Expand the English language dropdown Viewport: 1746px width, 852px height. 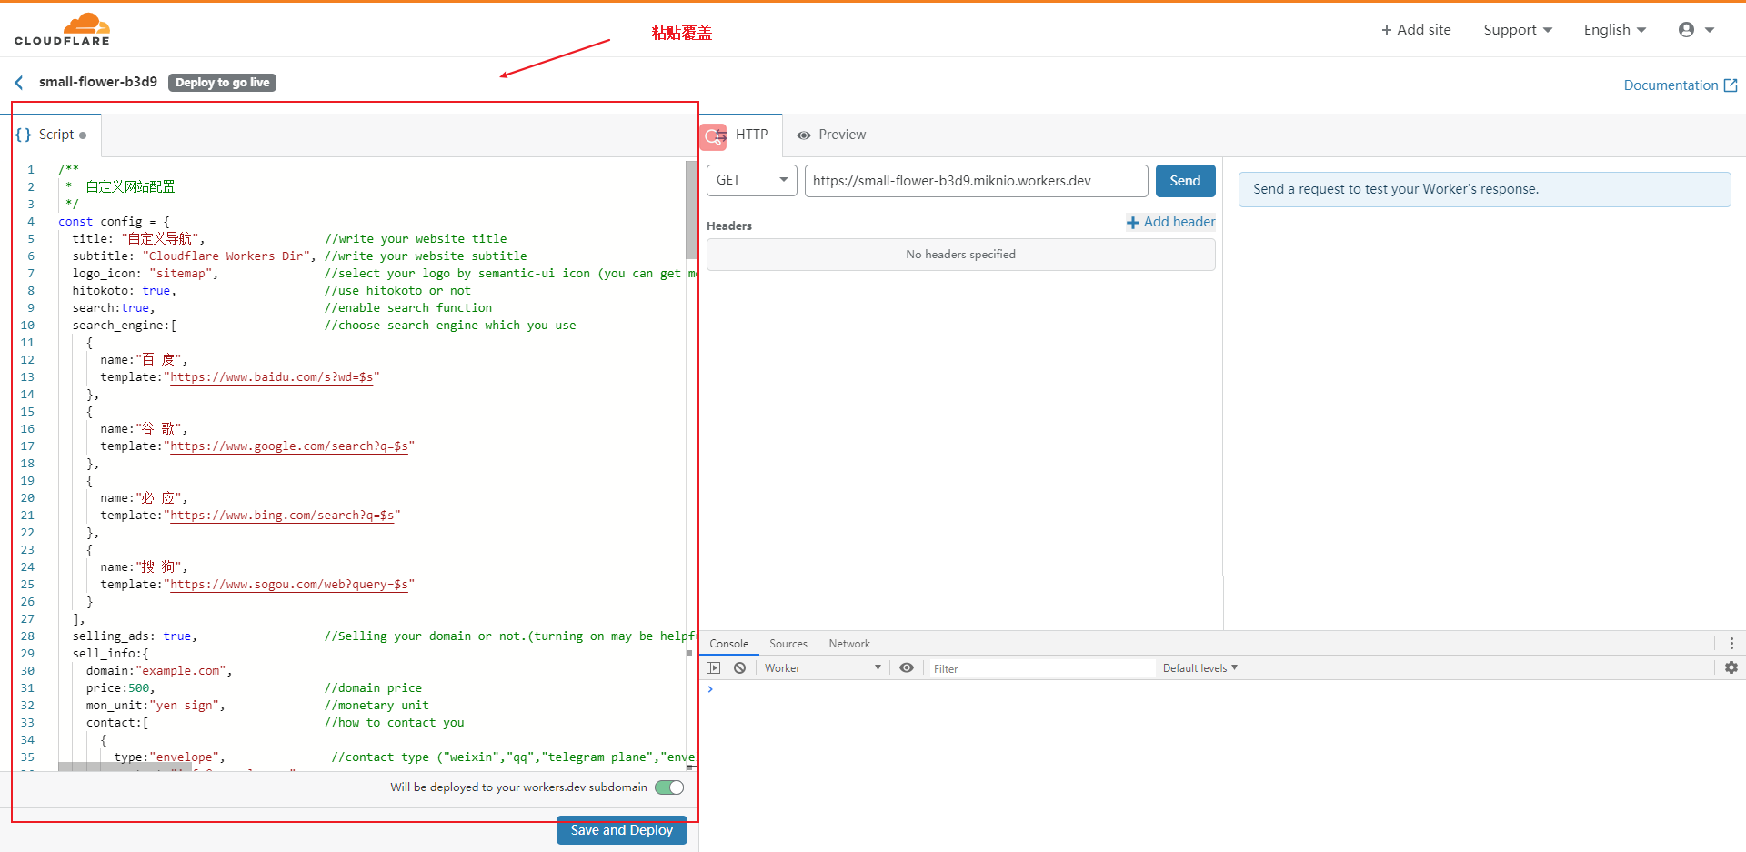(1614, 30)
